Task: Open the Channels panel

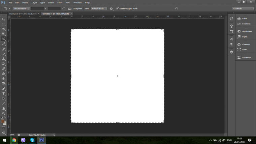Action: (x=245, y=45)
